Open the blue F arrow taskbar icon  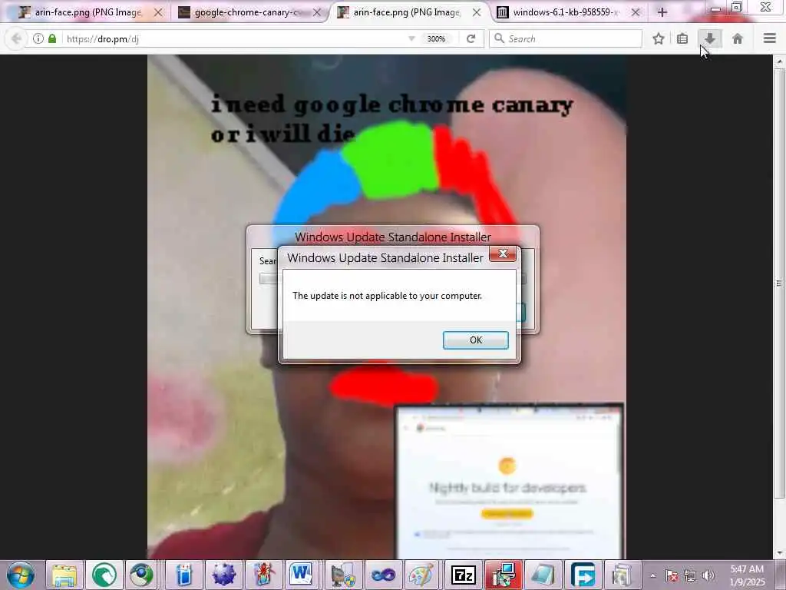tap(583, 575)
